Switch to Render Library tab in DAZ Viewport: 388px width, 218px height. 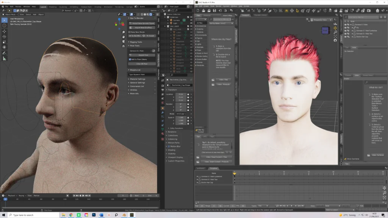tap(260, 15)
